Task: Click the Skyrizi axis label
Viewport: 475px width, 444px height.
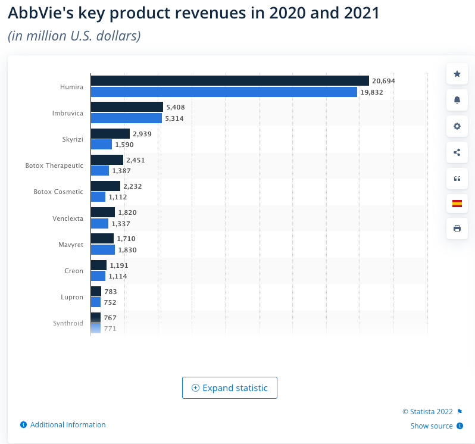Action: [x=73, y=139]
